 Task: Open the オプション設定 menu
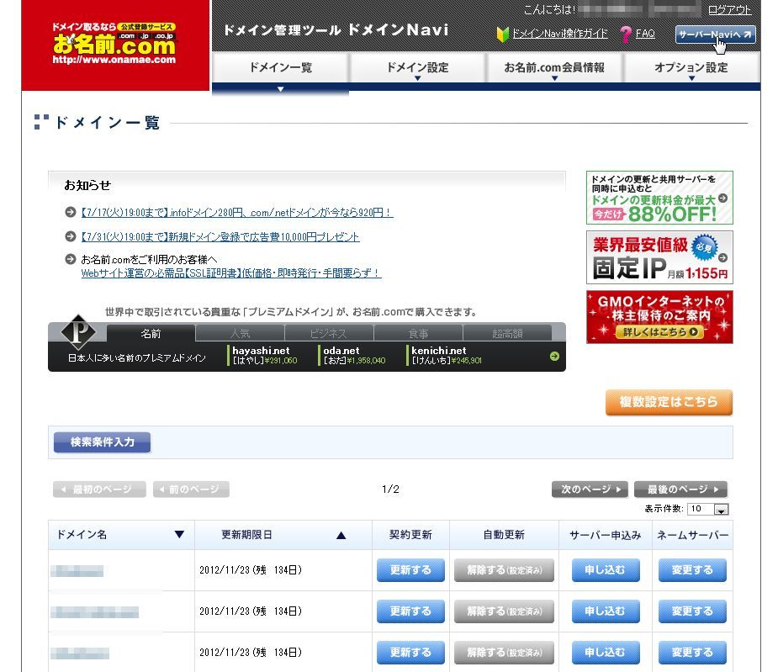pos(691,67)
